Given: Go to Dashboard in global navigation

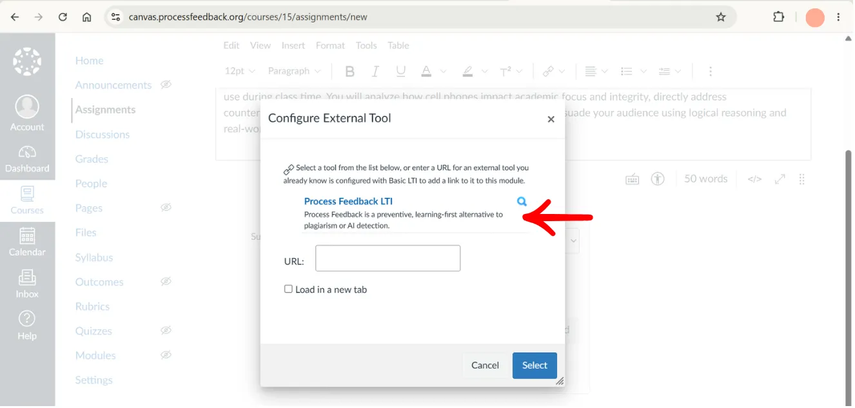Looking at the screenshot, I should point(27,159).
